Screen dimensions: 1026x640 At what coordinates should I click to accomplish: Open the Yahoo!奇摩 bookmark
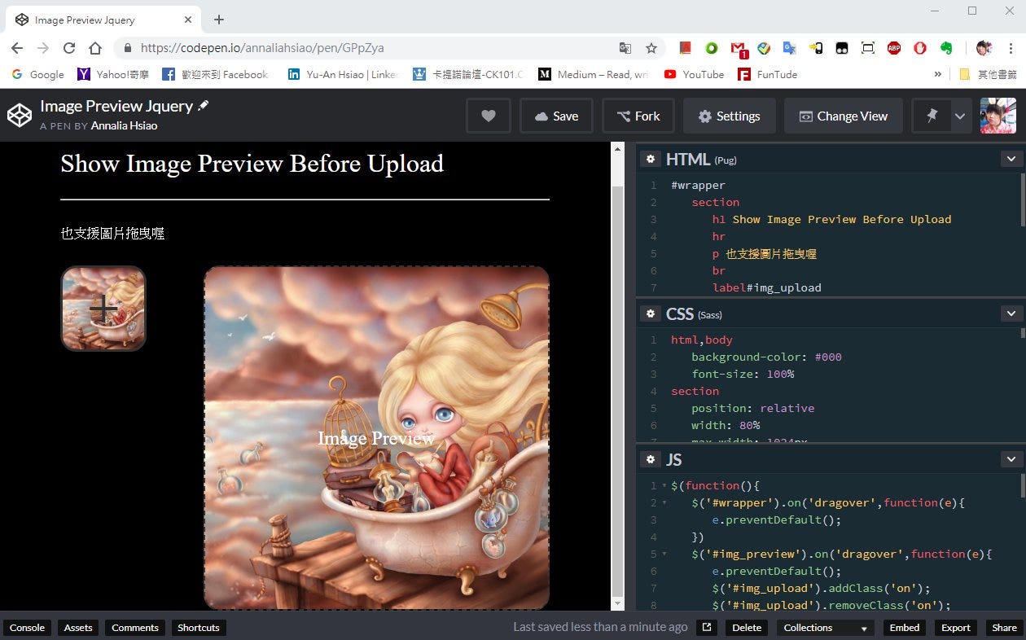point(113,74)
